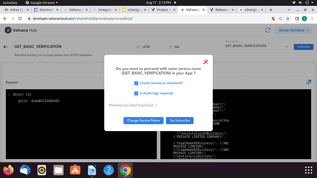Screen dimensions: 317x178
Task: Launch Firefox from dock
Action: tap(8, 170)
